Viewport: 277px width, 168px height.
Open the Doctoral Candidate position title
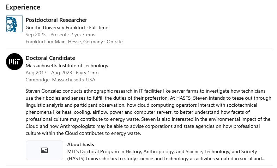coord(50,58)
